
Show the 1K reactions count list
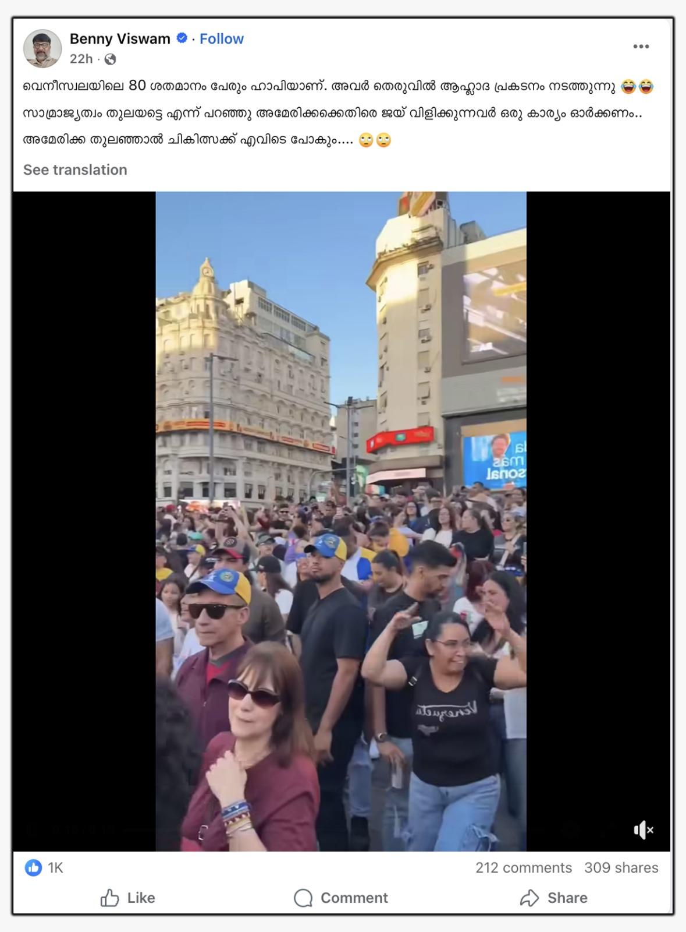(x=55, y=868)
